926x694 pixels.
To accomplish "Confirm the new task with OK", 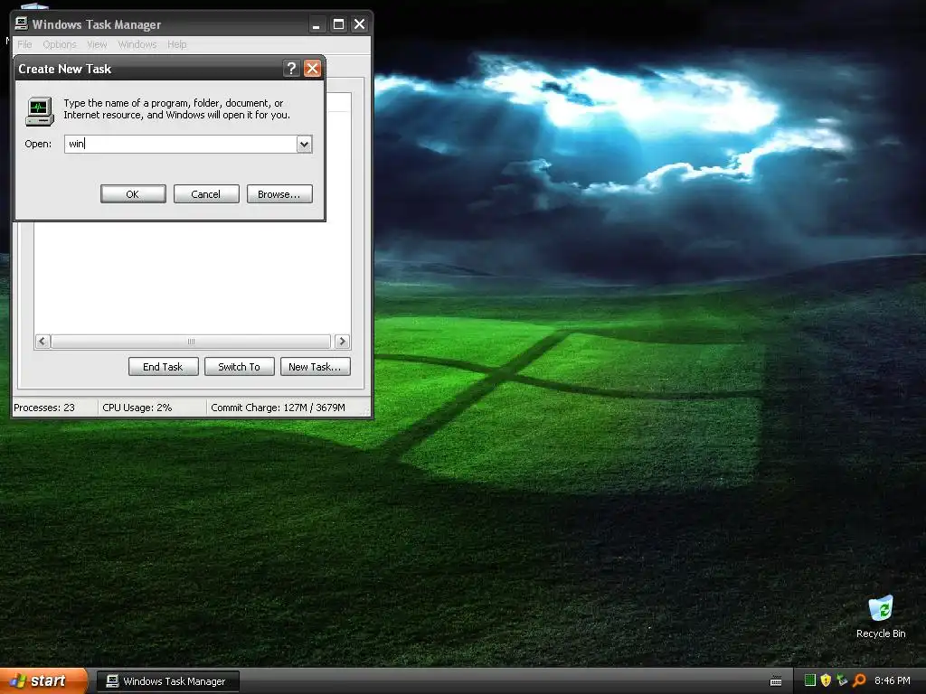I will coord(133,194).
